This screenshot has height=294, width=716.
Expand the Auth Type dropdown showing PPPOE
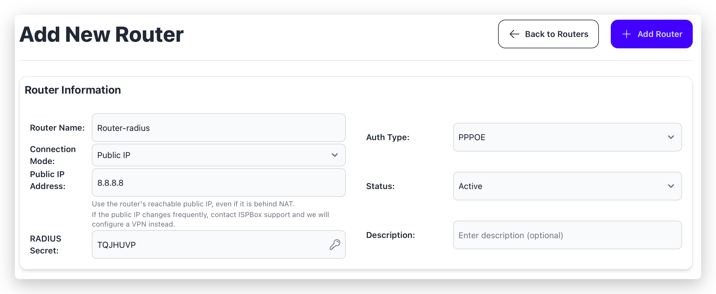point(567,137)
